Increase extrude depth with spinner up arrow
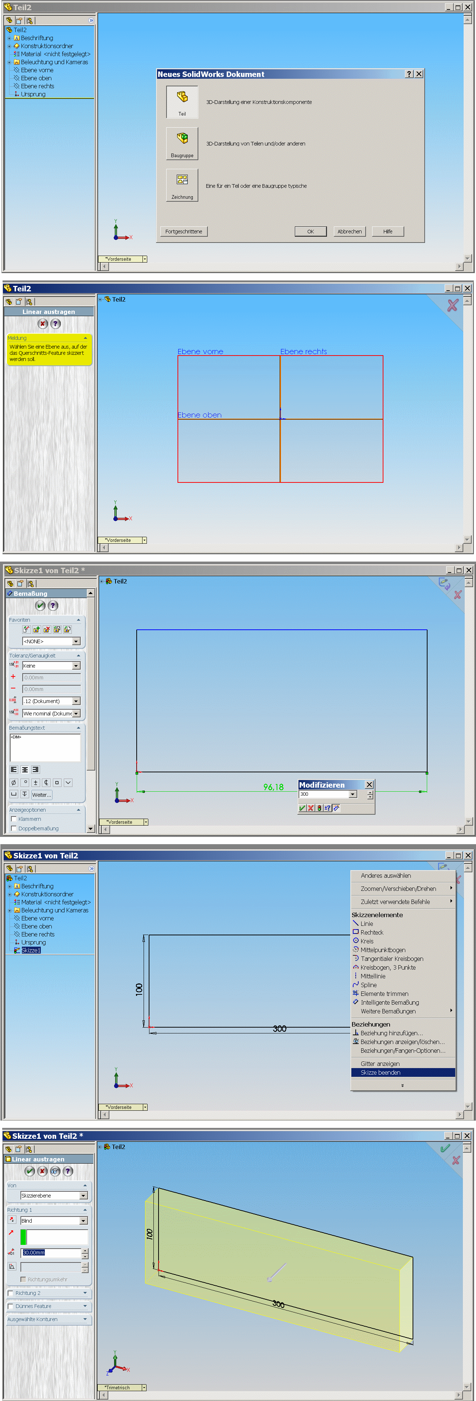Screen dimensions: 476x1401 click(85, 1250)
